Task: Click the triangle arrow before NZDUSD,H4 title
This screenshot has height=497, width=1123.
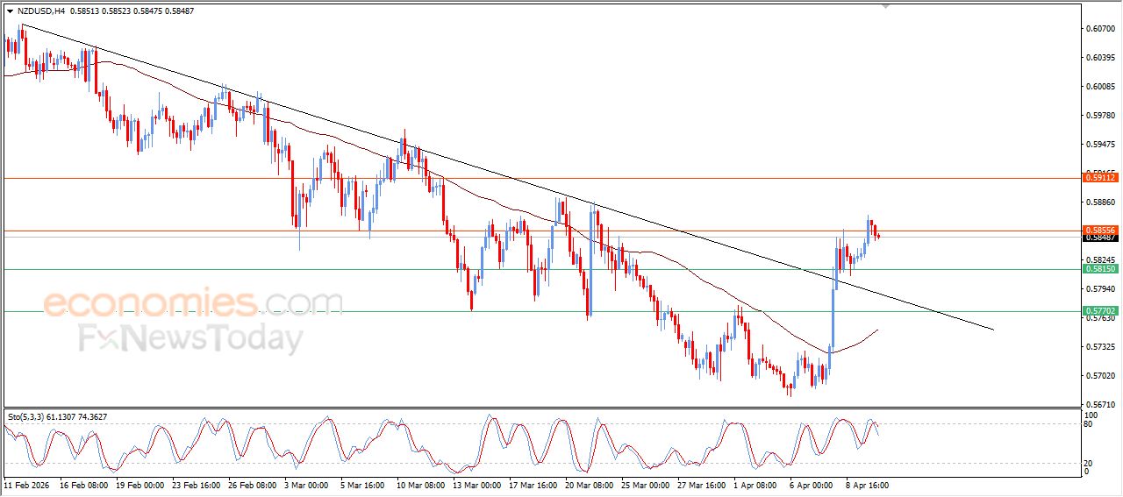Action: [10, 11]
